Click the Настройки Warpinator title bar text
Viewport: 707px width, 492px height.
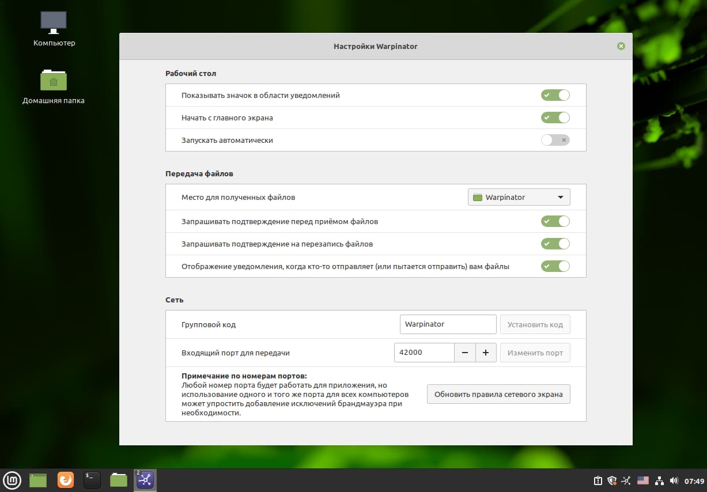[376, 46]
